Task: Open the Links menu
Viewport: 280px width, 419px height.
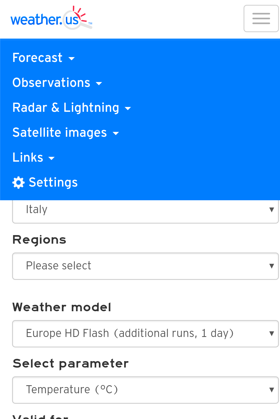Action: 28,157
